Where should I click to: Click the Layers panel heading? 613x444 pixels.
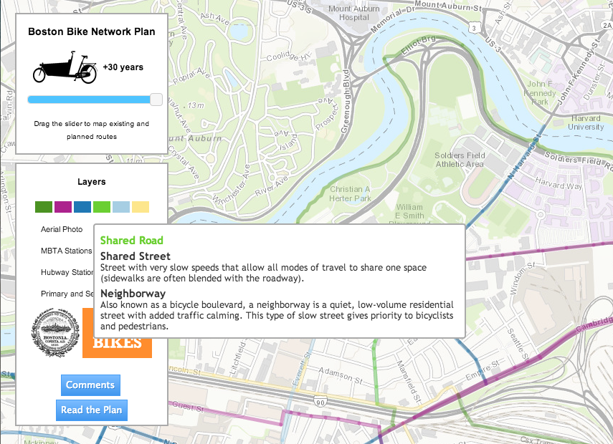(x=92, y=182)
